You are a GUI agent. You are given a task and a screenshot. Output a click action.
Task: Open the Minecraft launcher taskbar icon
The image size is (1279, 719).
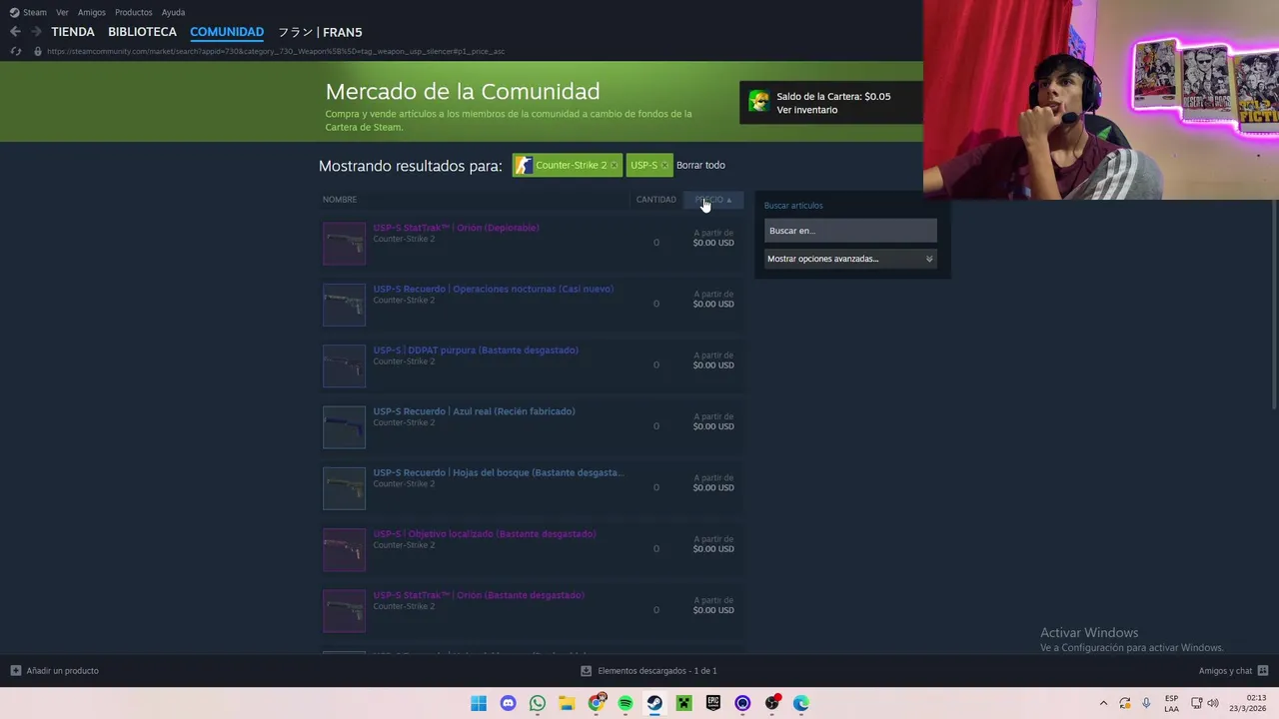point(683,703)
